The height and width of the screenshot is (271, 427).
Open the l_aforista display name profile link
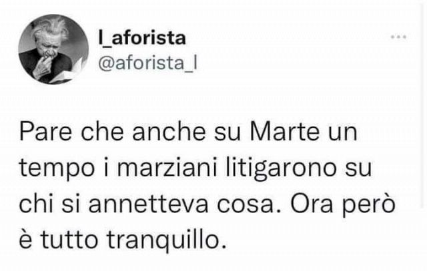point(142,38)
